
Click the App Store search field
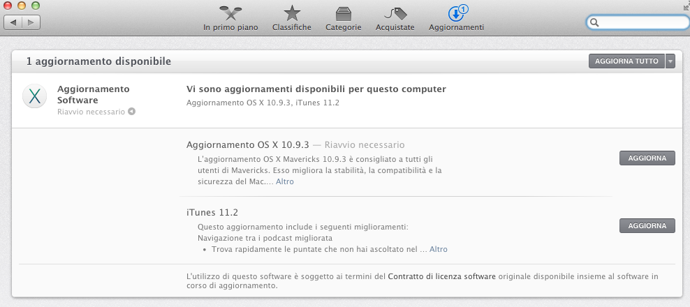(x=638, y=22)
